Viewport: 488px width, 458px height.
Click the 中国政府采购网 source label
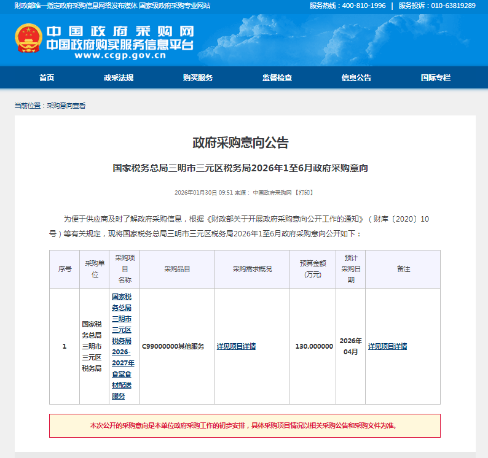pyautogui.click(x=272, y=193)
